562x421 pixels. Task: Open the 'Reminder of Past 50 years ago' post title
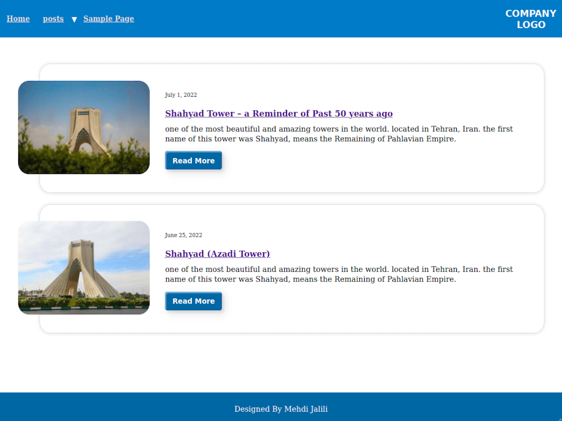(x=279, y=114)
